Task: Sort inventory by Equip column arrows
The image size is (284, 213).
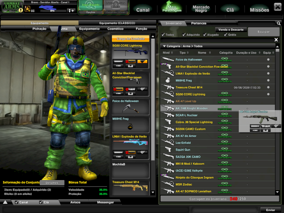Action: point(273,53)
